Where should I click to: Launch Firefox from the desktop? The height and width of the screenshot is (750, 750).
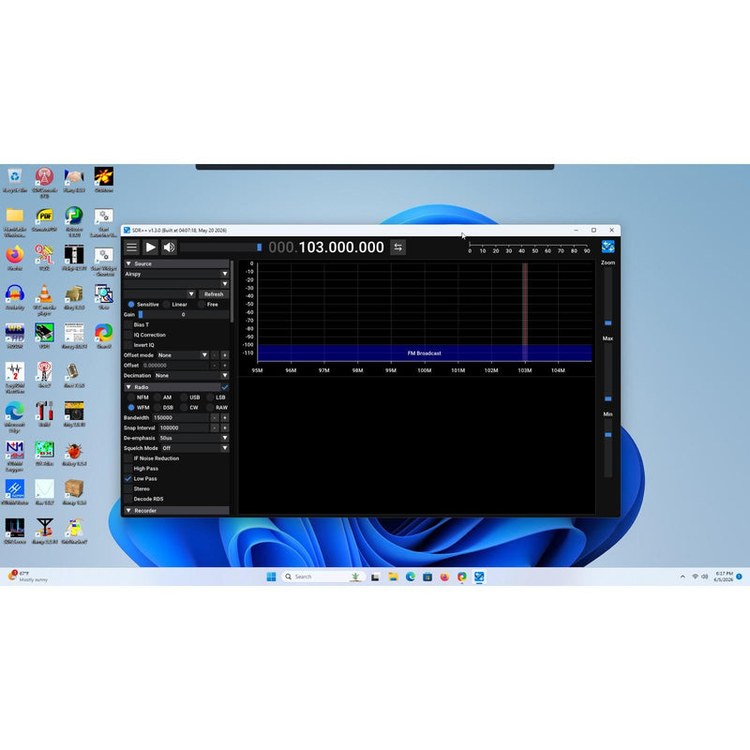[x=15, y=254]
